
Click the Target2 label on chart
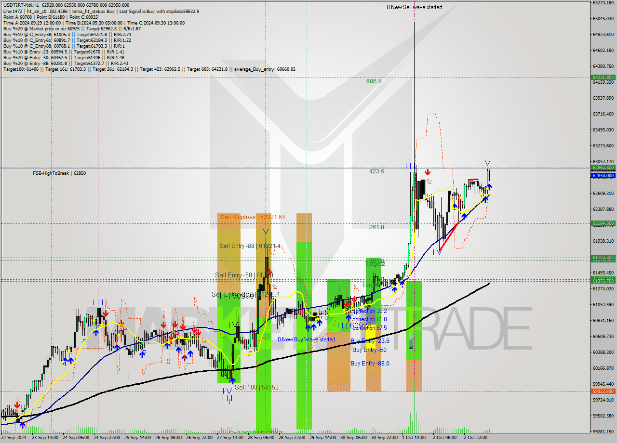(375, 264)
